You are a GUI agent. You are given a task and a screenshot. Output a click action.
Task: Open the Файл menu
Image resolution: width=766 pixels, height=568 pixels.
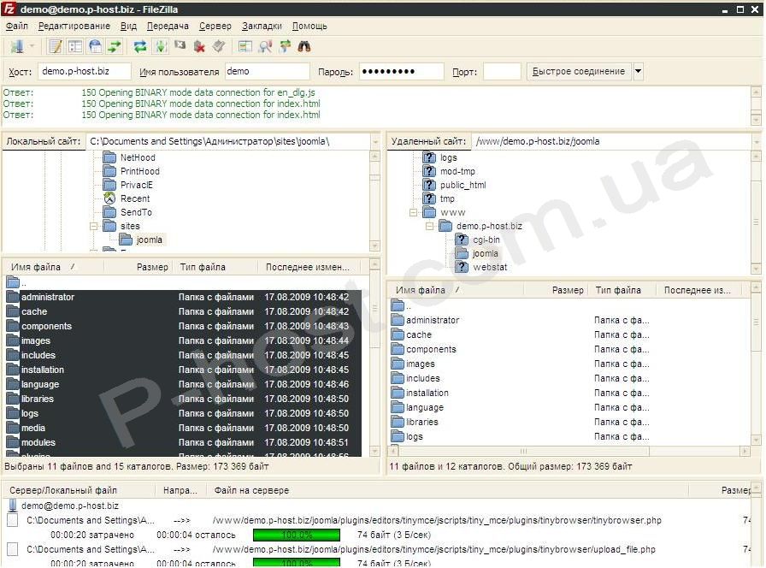click(16, 26)
